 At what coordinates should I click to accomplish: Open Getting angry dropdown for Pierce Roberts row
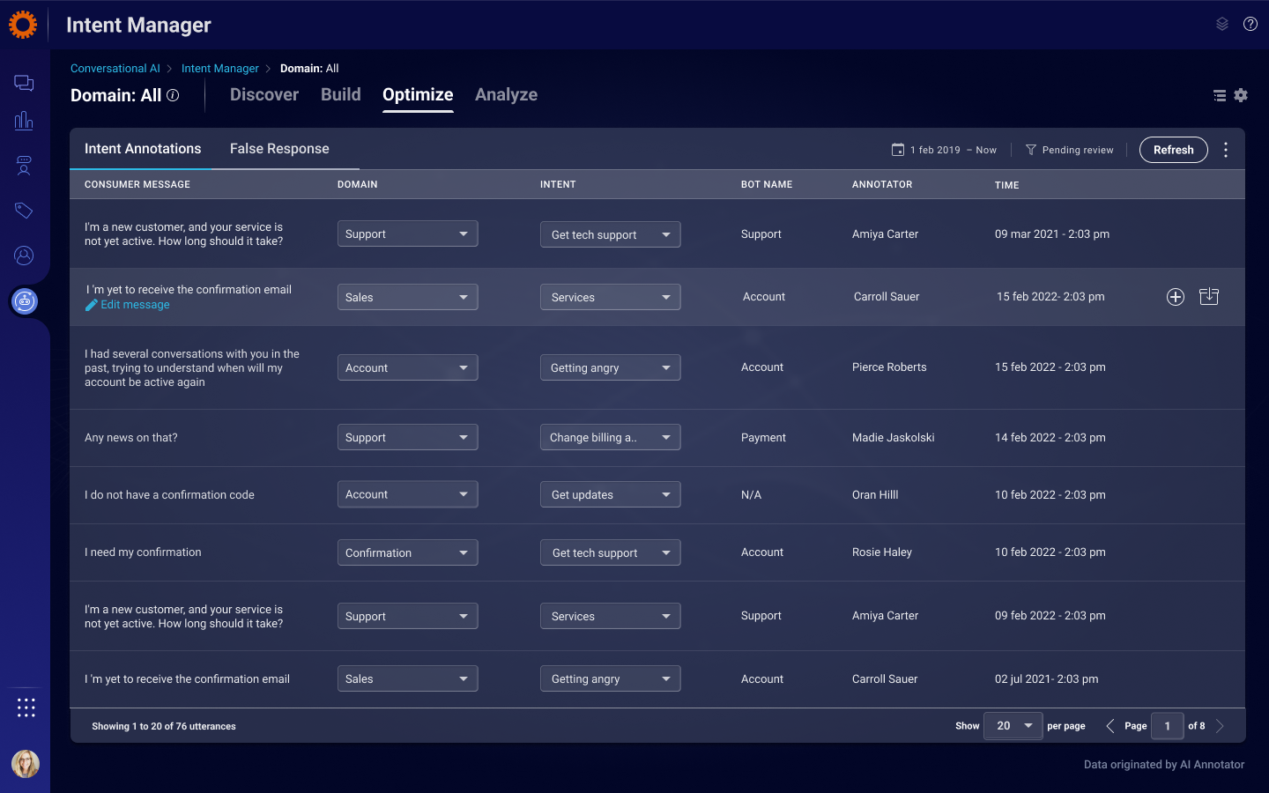pos(611,367)
